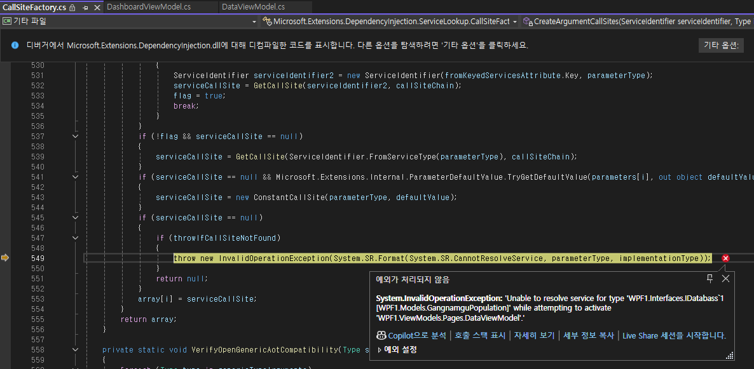
Task: Click 'return array;' on line 555
Action: click(x=149, y=319)
